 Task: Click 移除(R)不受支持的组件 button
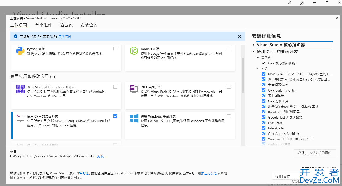(315, 153)
